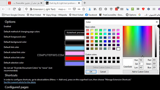Select the cyan basic color swatch
Image resolution: width=160 pixels, height=90 pixels.
[x=105, y=34]
